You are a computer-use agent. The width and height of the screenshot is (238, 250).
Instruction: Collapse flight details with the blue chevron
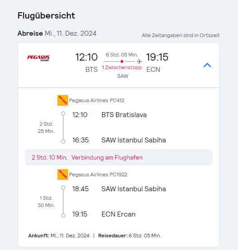coord(207,65)
